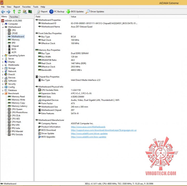Open the View menu
The height and width of the screenshot is (186, 187).
pos(9,7)
